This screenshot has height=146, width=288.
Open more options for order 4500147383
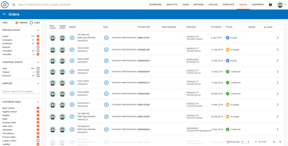[278, 117]
